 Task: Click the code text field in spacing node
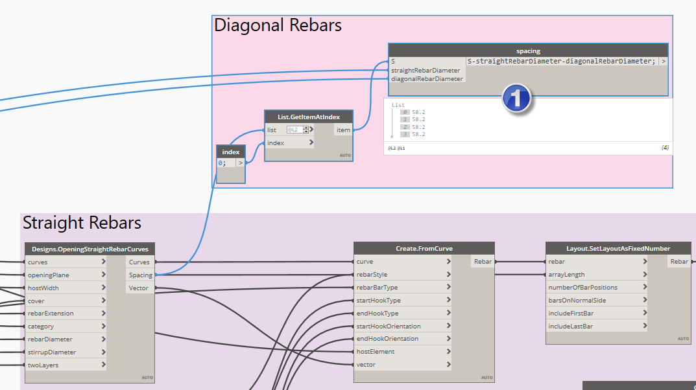coord(561,62)
